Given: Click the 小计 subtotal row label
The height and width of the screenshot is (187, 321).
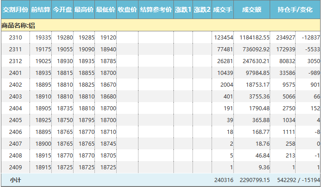Looking at the screenshot, I should coord(15,180).
